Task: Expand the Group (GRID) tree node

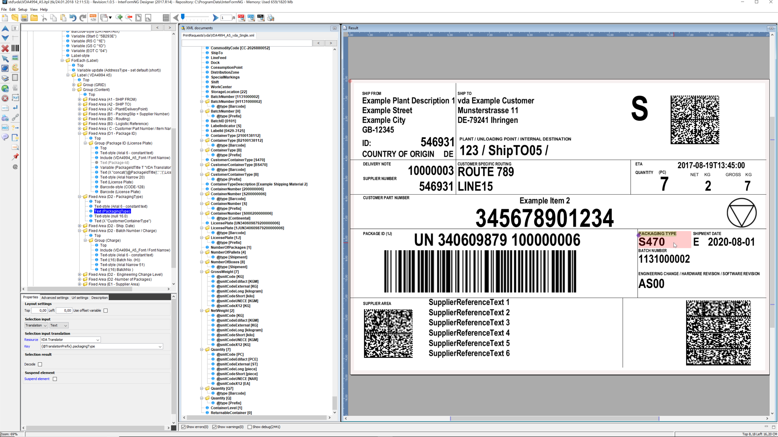Action: click(x=74, y=85)
